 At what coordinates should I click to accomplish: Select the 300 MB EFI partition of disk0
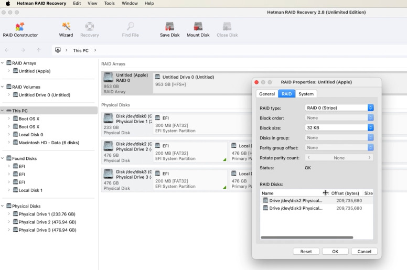coord(202,124)
